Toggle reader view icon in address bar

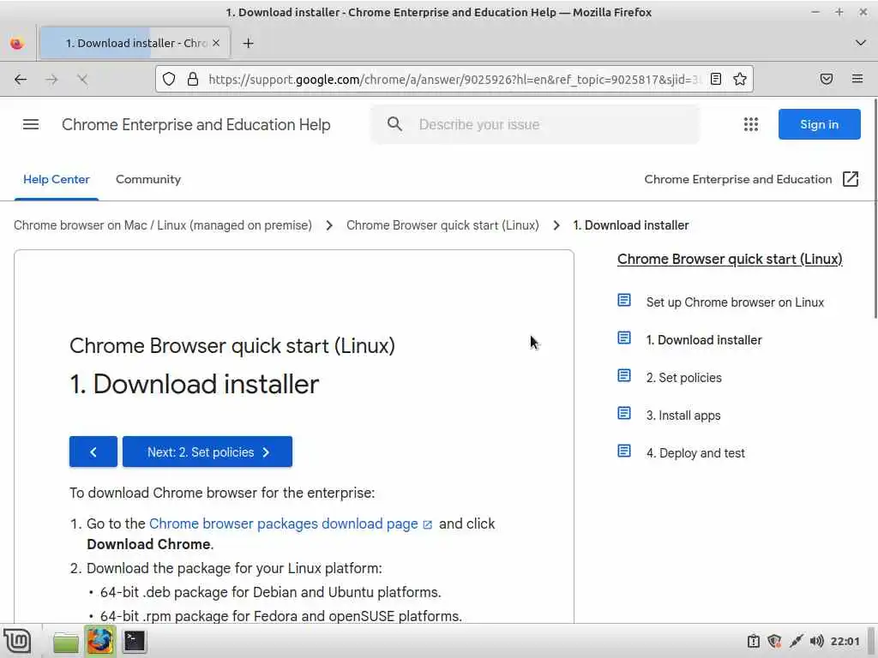click(716, 79)
